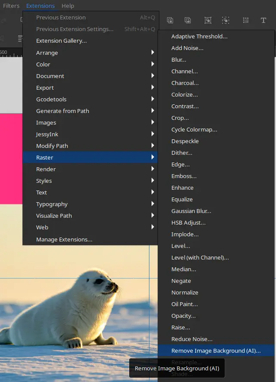Click Equalize raster extension

coord(216,200)
